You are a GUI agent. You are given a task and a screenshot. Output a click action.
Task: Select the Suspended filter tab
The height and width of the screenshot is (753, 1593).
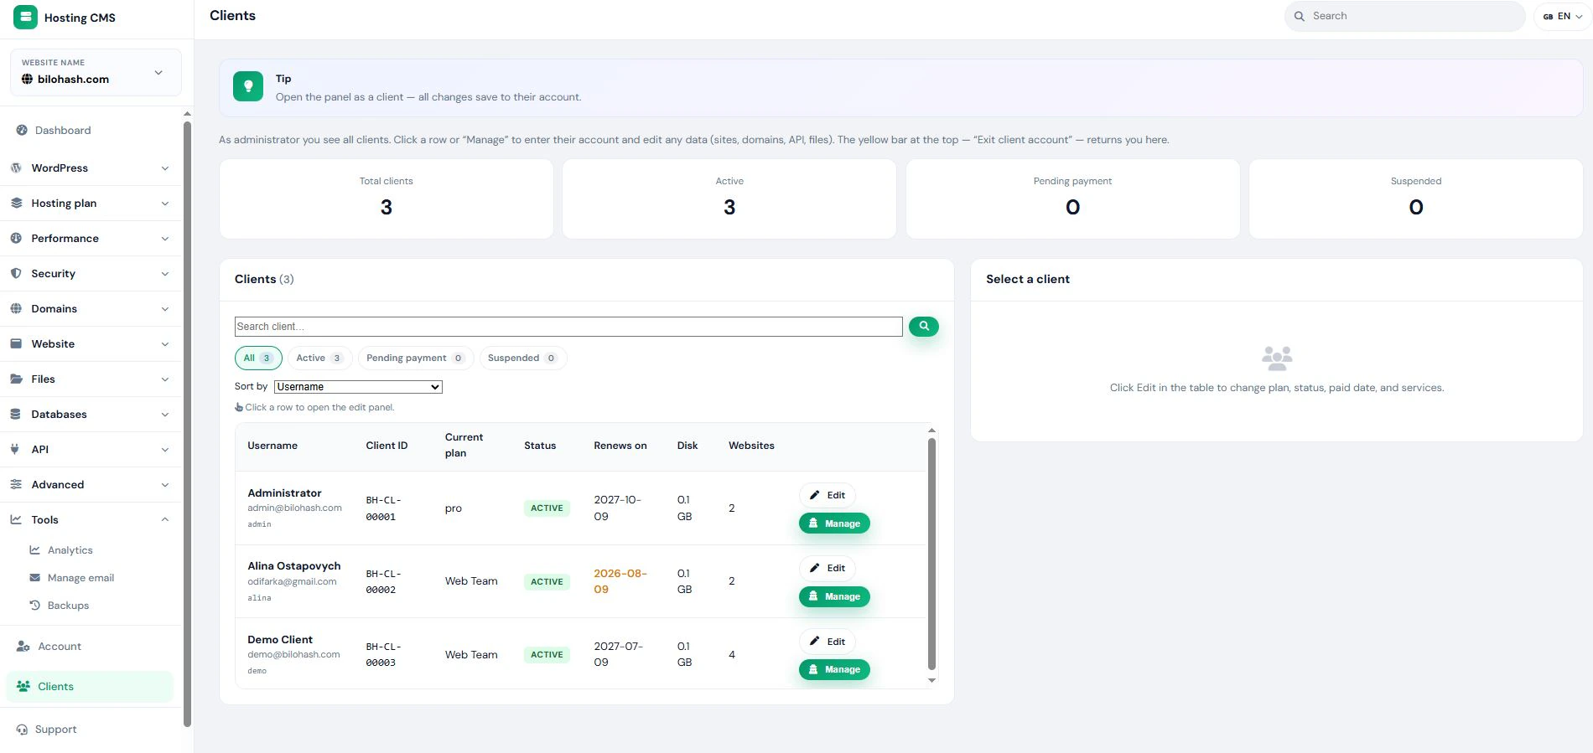(x=522, y=358)
